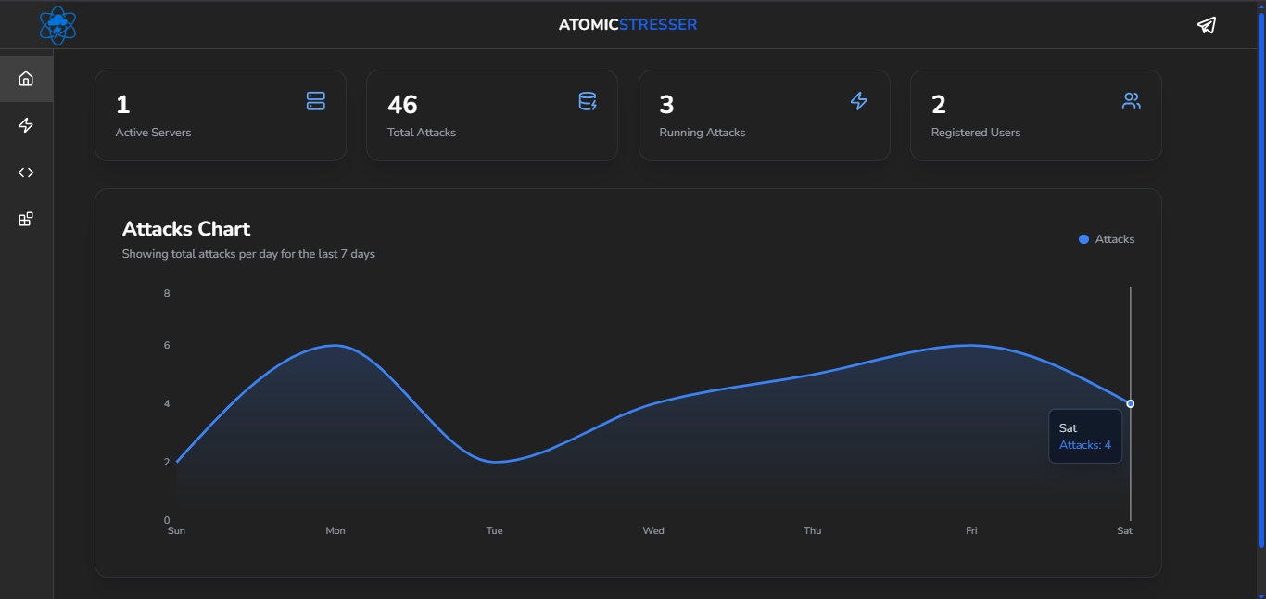The height and width of the screenshot is (599, 1266).
Task: Click the Sat axis label
Action: click(x=1124, y=531)
